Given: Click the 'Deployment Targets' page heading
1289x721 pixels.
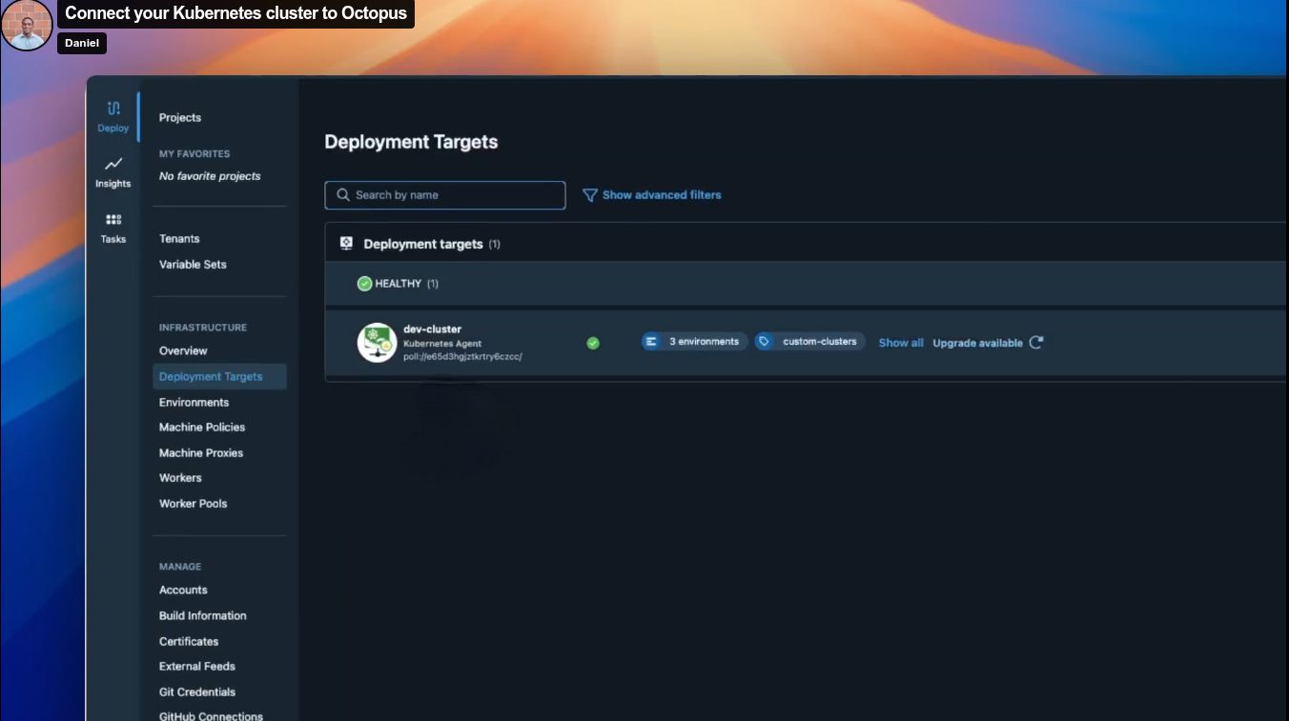Looking at the screenshot, I should [x=411, y=142].
